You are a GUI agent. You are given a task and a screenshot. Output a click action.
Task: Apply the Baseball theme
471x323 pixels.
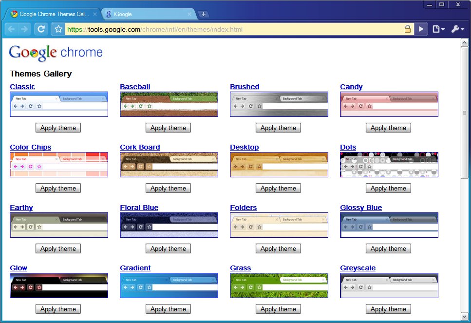tap(168, 128)
